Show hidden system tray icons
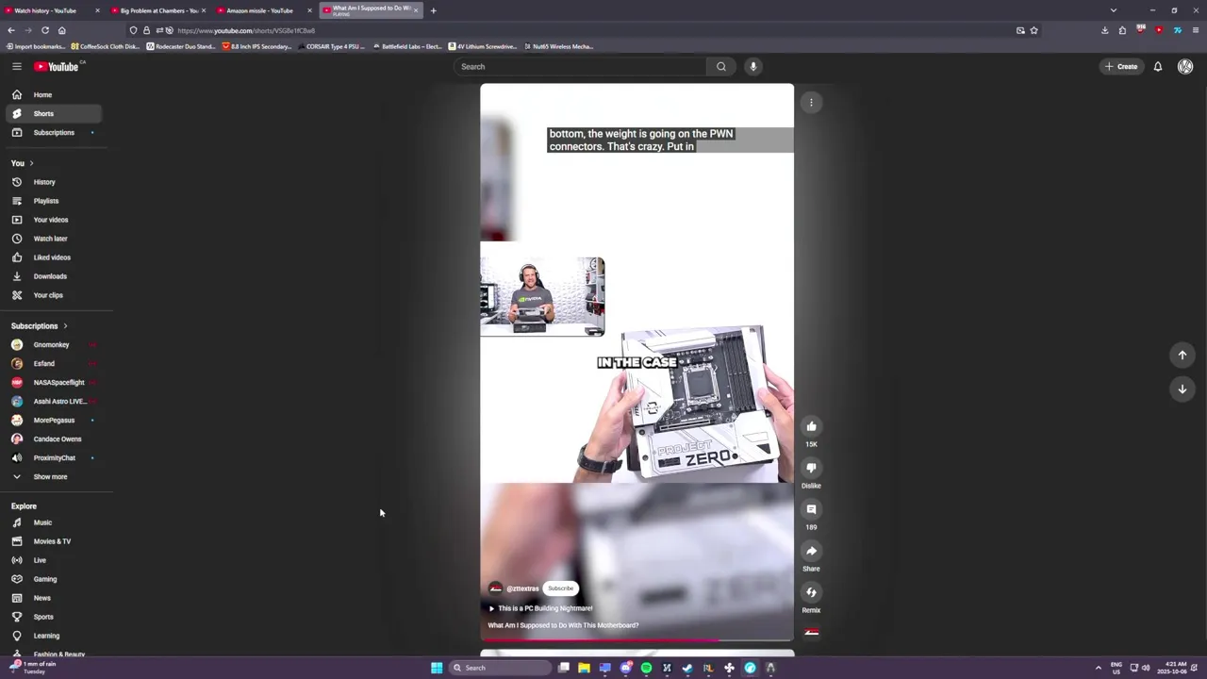The width and height of the screenshot is (1207, 679). tap(1099, 668)
